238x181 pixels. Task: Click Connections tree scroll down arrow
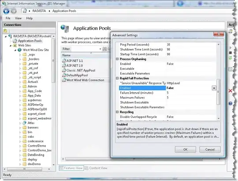(53, 165)
